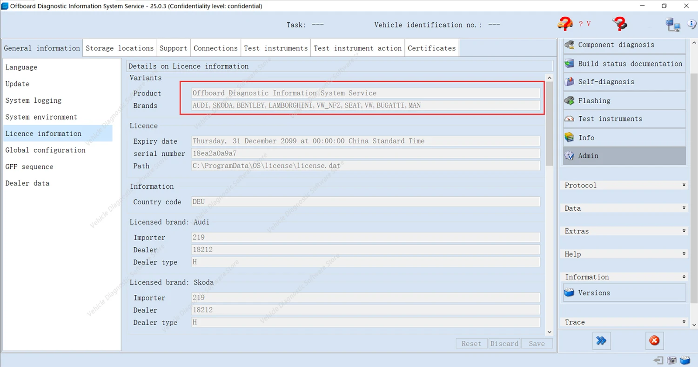Collapse the Information section

tap(624, 277)
